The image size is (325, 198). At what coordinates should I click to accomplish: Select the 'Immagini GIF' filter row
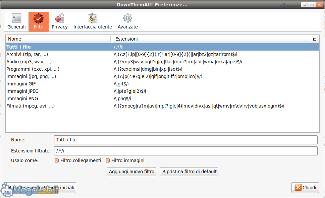(x=162, y=84)
